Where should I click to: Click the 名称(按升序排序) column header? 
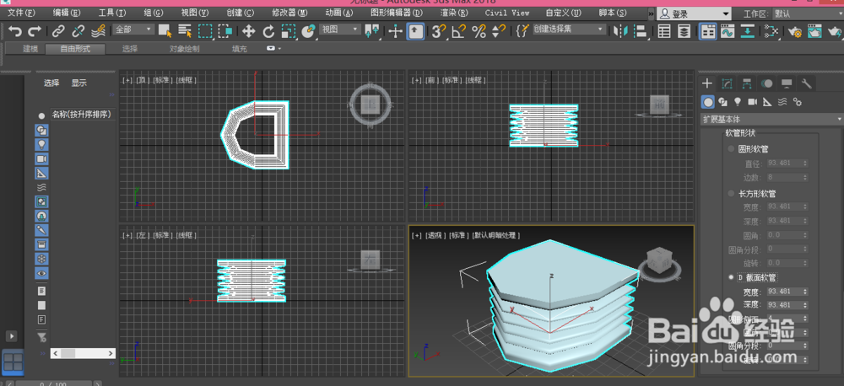[x=83, y=115]
